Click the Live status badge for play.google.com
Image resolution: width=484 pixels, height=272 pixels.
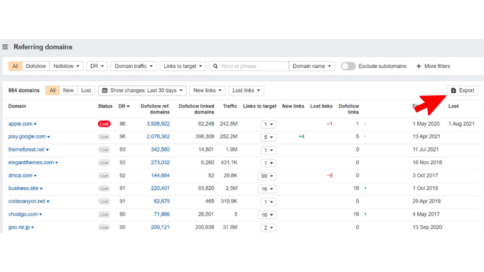[104, 137]
